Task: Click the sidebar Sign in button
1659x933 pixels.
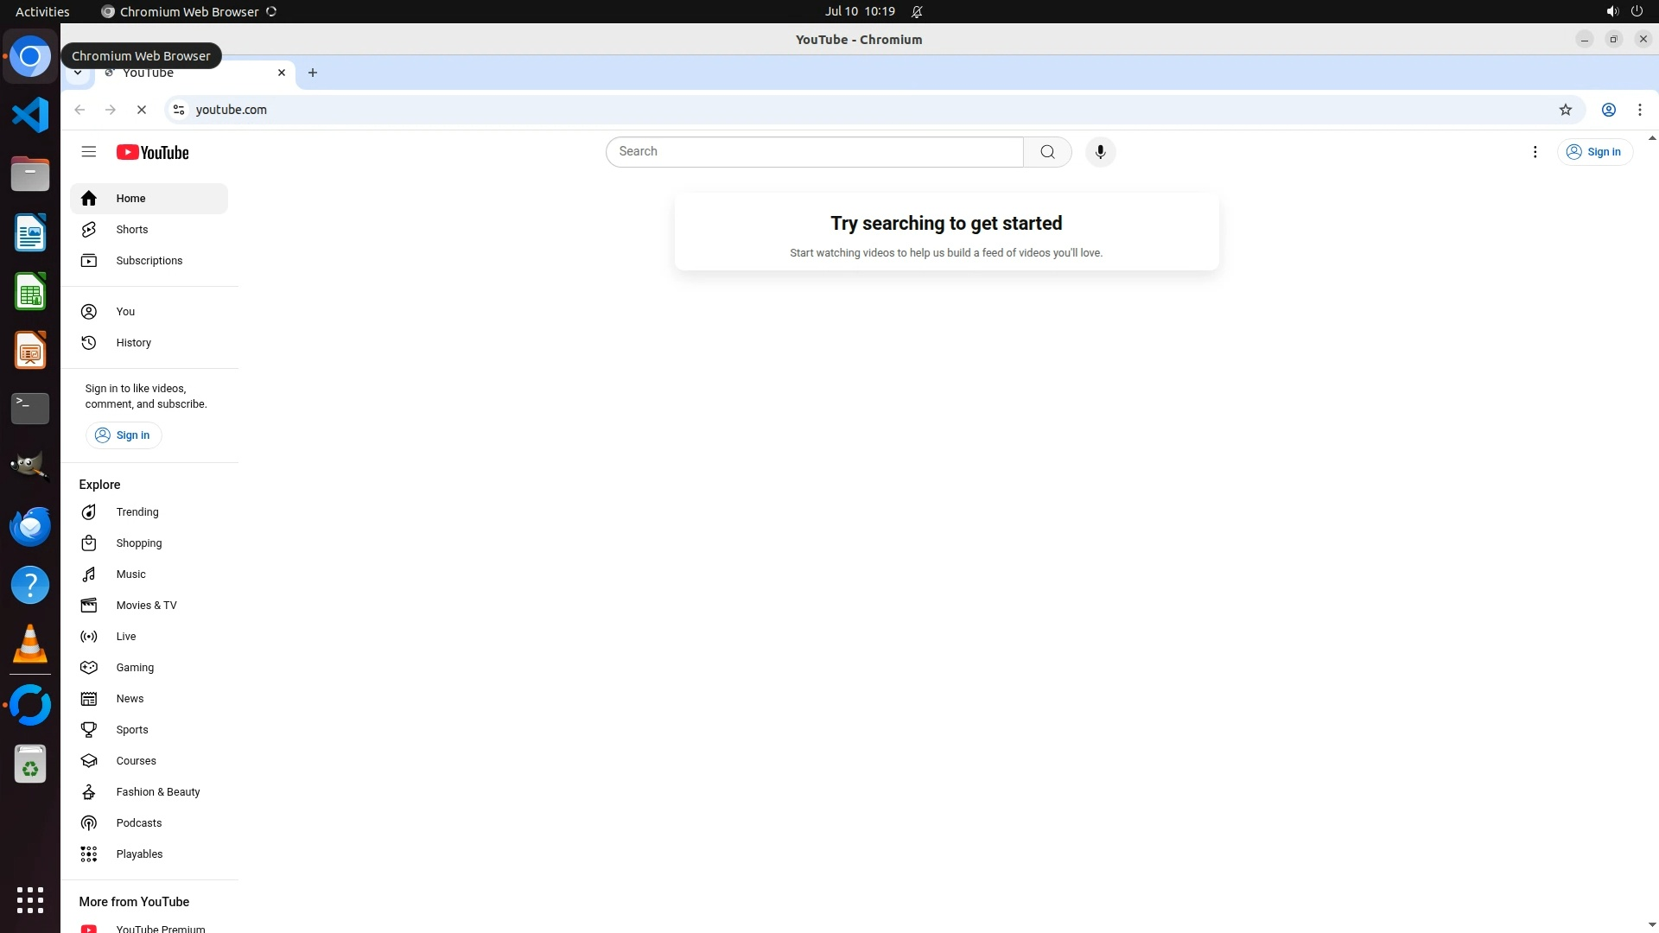Action: [124, 435]
